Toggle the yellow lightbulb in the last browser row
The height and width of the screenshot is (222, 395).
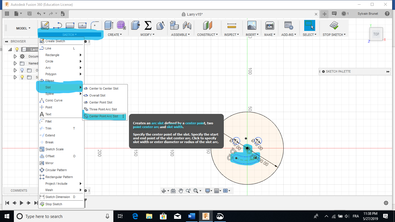pos(22,77)
